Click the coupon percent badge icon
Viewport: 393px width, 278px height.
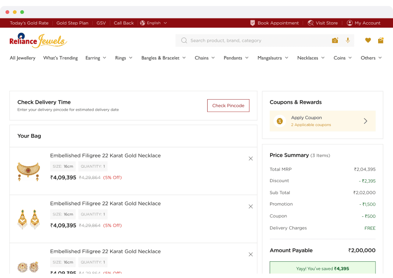[x=280, y=121]
